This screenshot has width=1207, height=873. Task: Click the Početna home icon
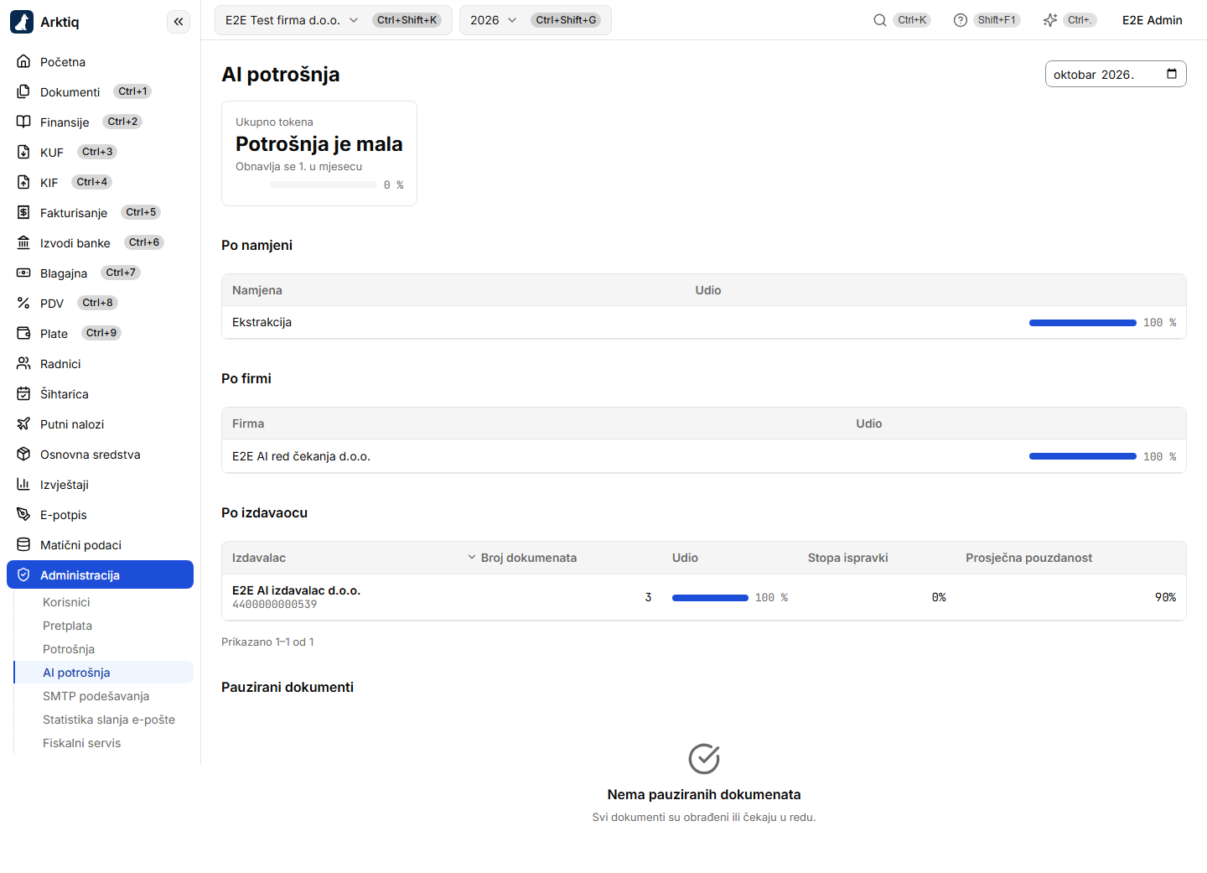coord(23,61)
